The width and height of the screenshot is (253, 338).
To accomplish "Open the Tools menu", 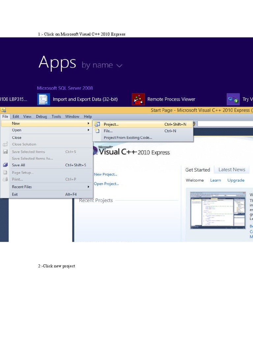I will coord(56,117).
